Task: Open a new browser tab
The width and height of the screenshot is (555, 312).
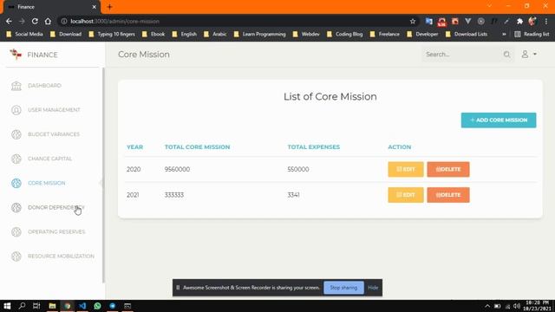Action: 110,7
